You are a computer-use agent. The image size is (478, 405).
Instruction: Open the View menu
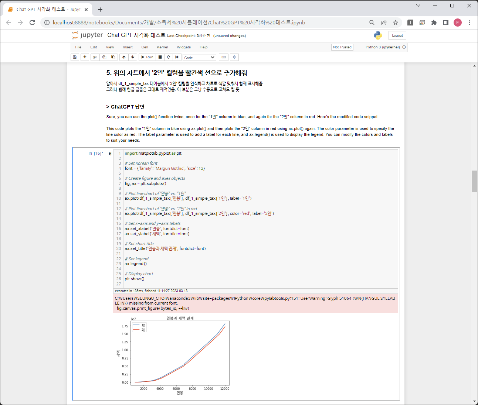tap(110, 47)
